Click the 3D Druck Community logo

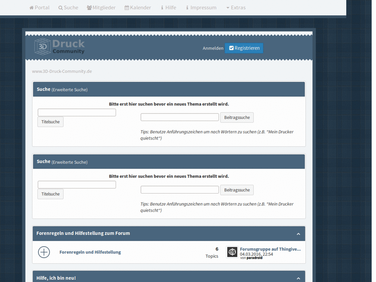(59, 47)
